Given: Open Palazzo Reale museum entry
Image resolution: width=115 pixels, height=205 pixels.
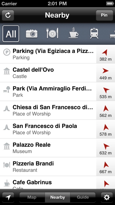Looking at the screenshot, I should click(x=48, y=148).
